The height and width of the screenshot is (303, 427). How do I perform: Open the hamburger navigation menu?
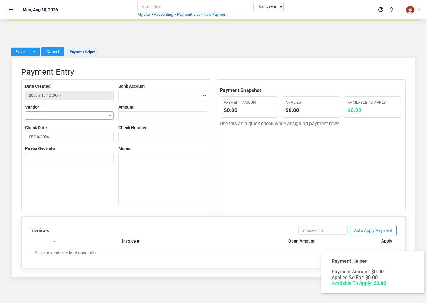pos(11,10)
